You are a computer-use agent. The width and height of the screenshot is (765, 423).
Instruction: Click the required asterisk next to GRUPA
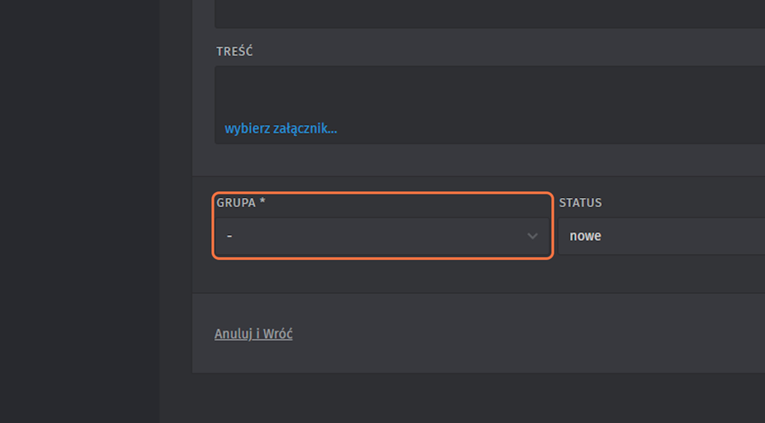click(262, 201)
